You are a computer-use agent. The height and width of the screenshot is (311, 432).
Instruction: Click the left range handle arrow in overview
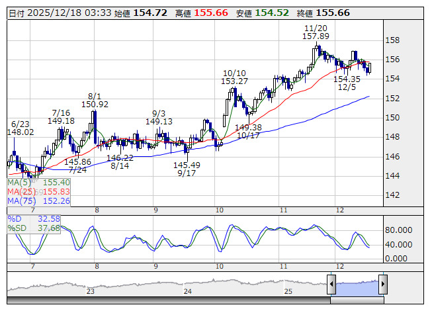tap(332, 285)
